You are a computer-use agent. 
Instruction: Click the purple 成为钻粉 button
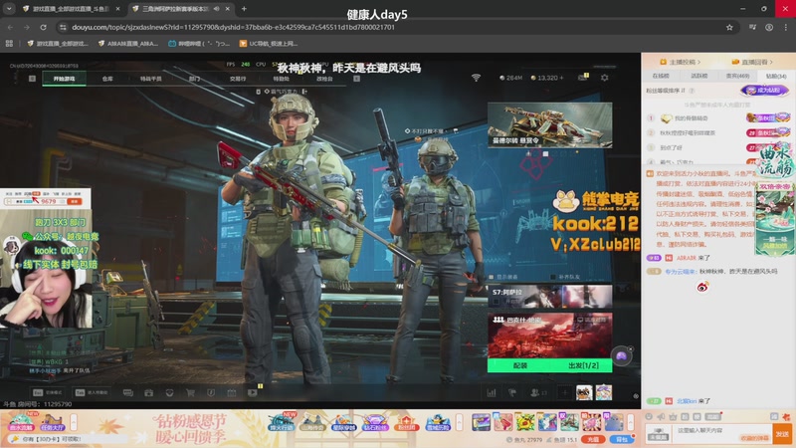pos(764,90)
